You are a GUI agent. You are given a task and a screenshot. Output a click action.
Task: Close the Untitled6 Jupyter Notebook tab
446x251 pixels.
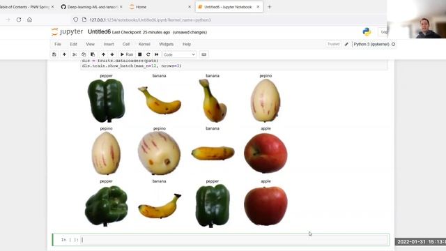pyautogui.click(x=258, y=7)
